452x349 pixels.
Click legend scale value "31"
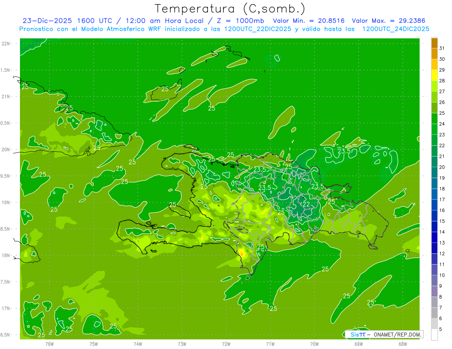(442, 48)
